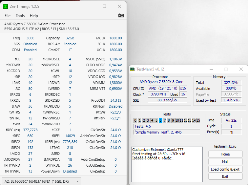Click the PowerDown Disabled value

70,171
